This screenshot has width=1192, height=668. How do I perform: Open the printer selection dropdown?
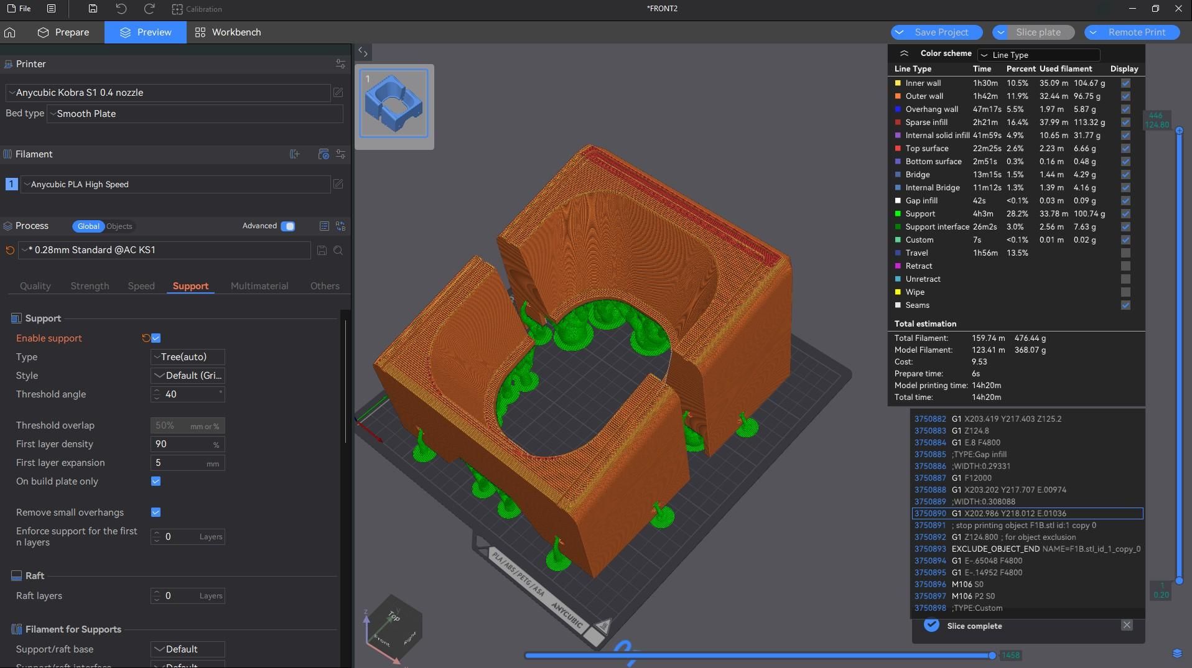(x=168, y=93)
